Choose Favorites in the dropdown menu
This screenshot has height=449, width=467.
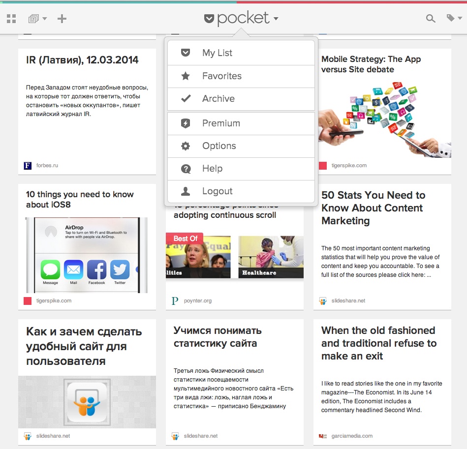click(241, 76)
